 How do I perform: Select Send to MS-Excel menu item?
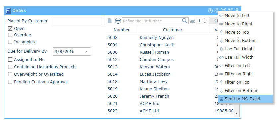(245, 99)
